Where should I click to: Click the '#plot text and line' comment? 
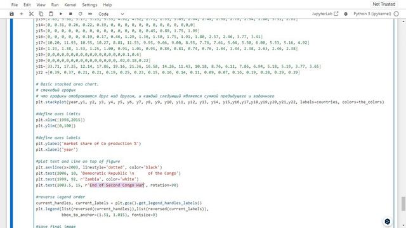pyautogui.click(x=78, y=161)
